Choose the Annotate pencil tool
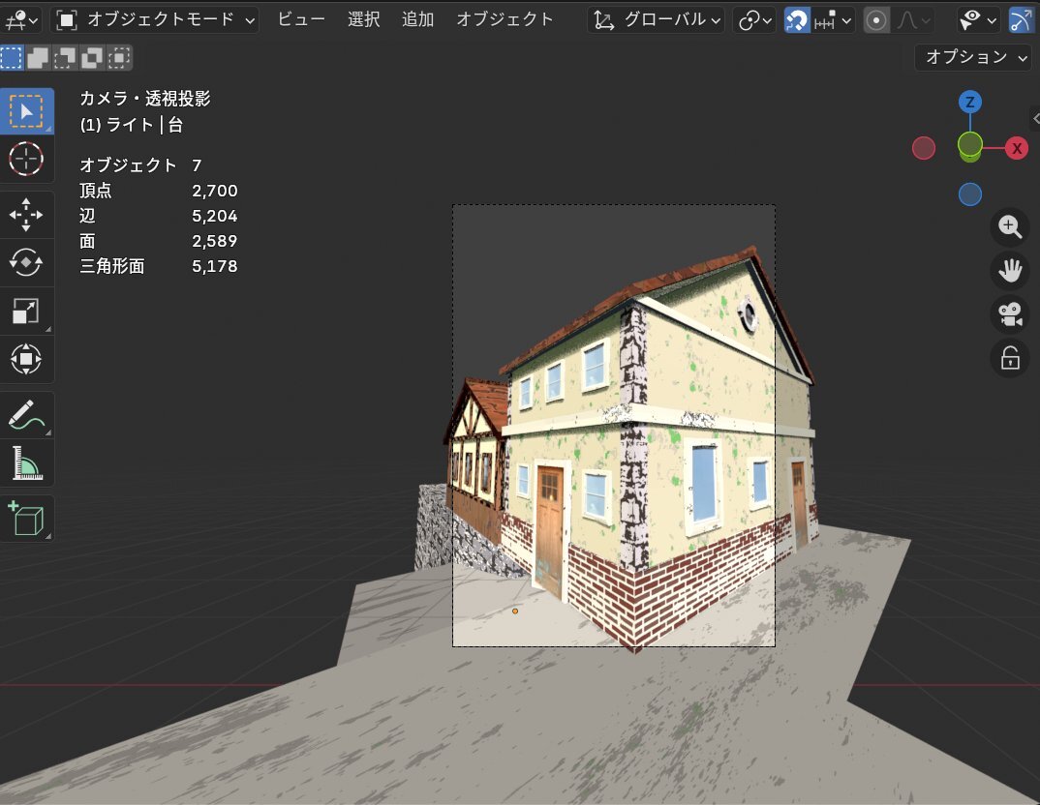 coord(26,415)
